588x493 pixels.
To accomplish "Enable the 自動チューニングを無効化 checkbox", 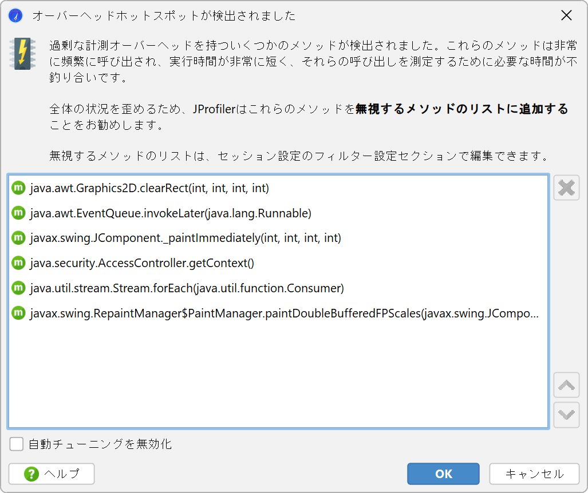I will tap(17, 444).
